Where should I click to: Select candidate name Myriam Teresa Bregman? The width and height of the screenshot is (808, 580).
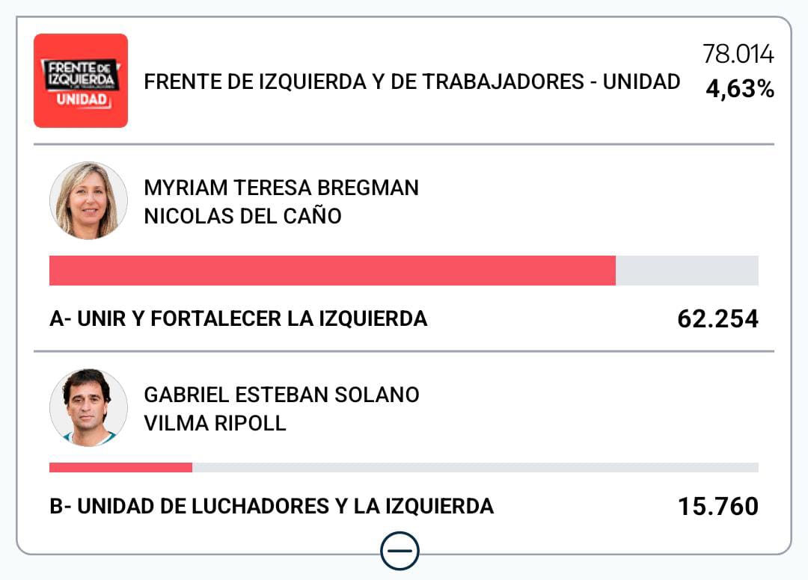pyautogui.click(x=281, y=188)
